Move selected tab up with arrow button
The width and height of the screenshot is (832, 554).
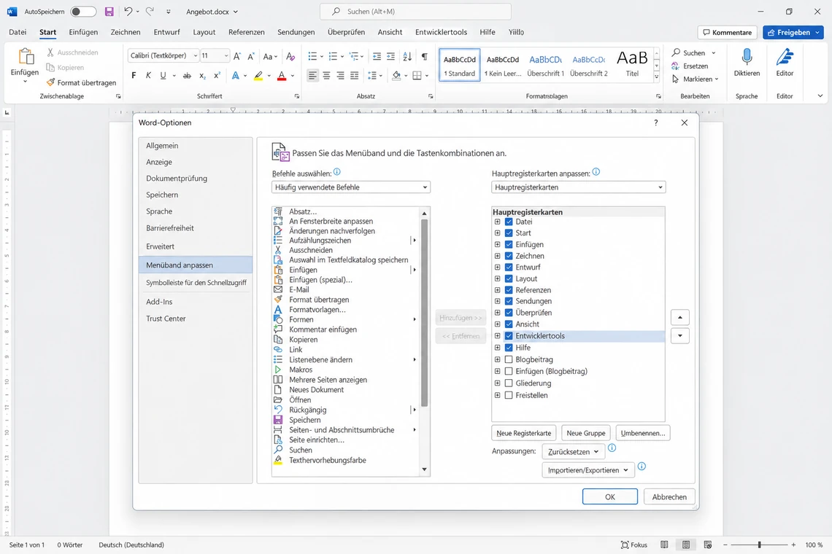click(x=680, y=318)
